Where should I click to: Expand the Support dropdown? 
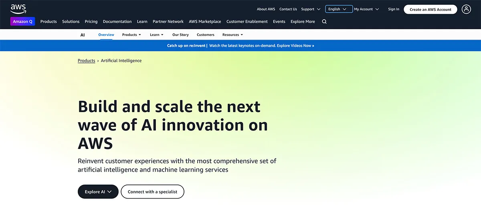coord(311,9)
